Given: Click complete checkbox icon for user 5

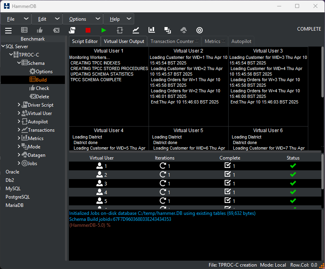Looking at the screenshot, I should click(227, 200).
